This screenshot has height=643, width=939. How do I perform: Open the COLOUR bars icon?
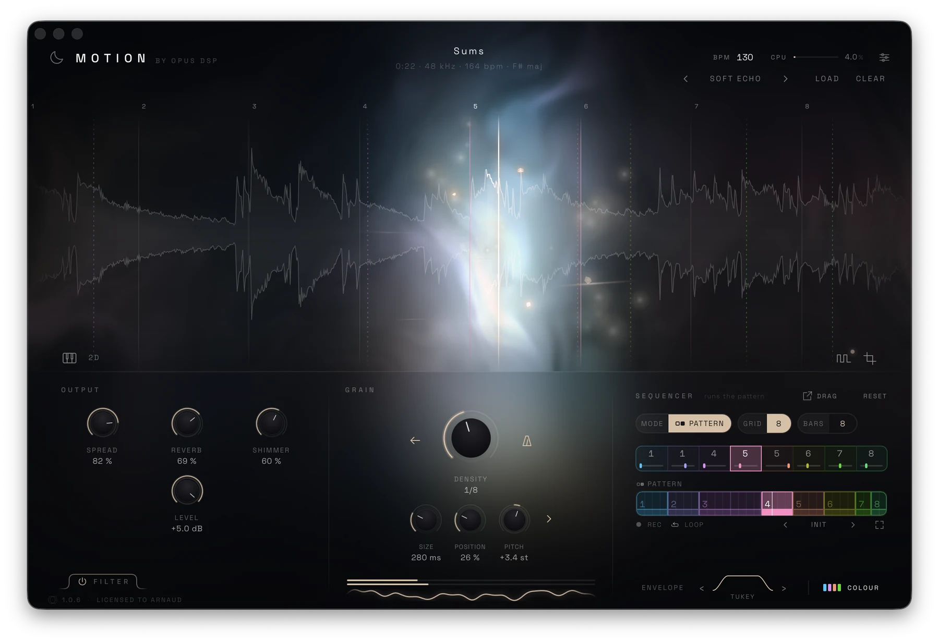[832, 588]
